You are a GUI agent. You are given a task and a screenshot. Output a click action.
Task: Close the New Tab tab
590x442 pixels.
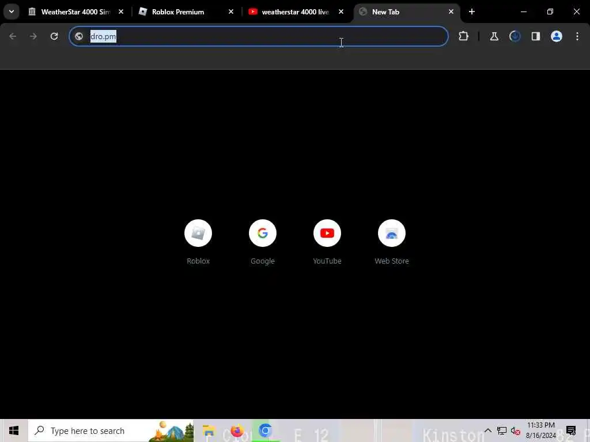(451, 12)
